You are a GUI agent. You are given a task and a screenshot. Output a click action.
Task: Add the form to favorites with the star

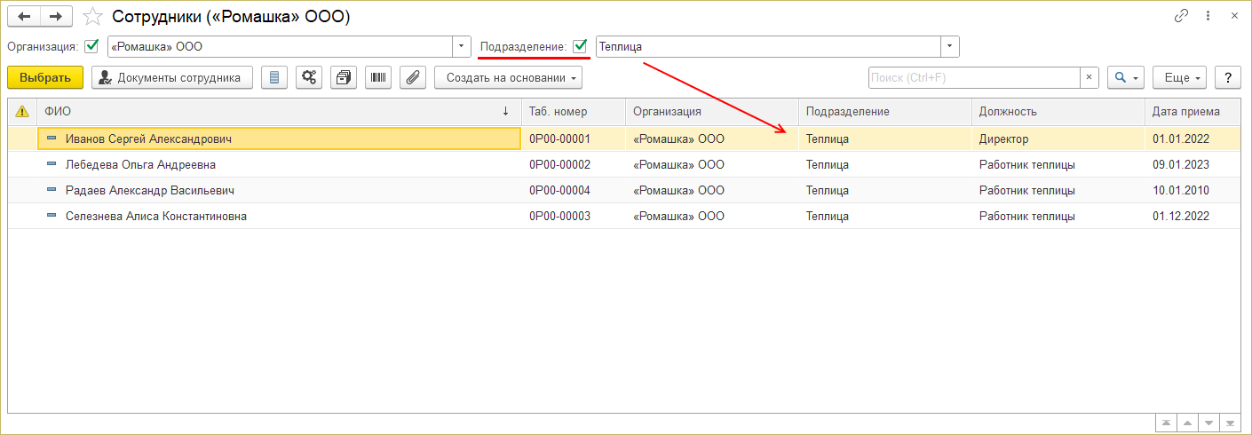[x=92, y=17]
